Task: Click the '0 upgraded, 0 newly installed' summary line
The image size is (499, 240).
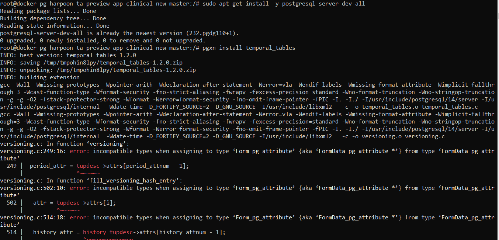Action: (103, 41)
